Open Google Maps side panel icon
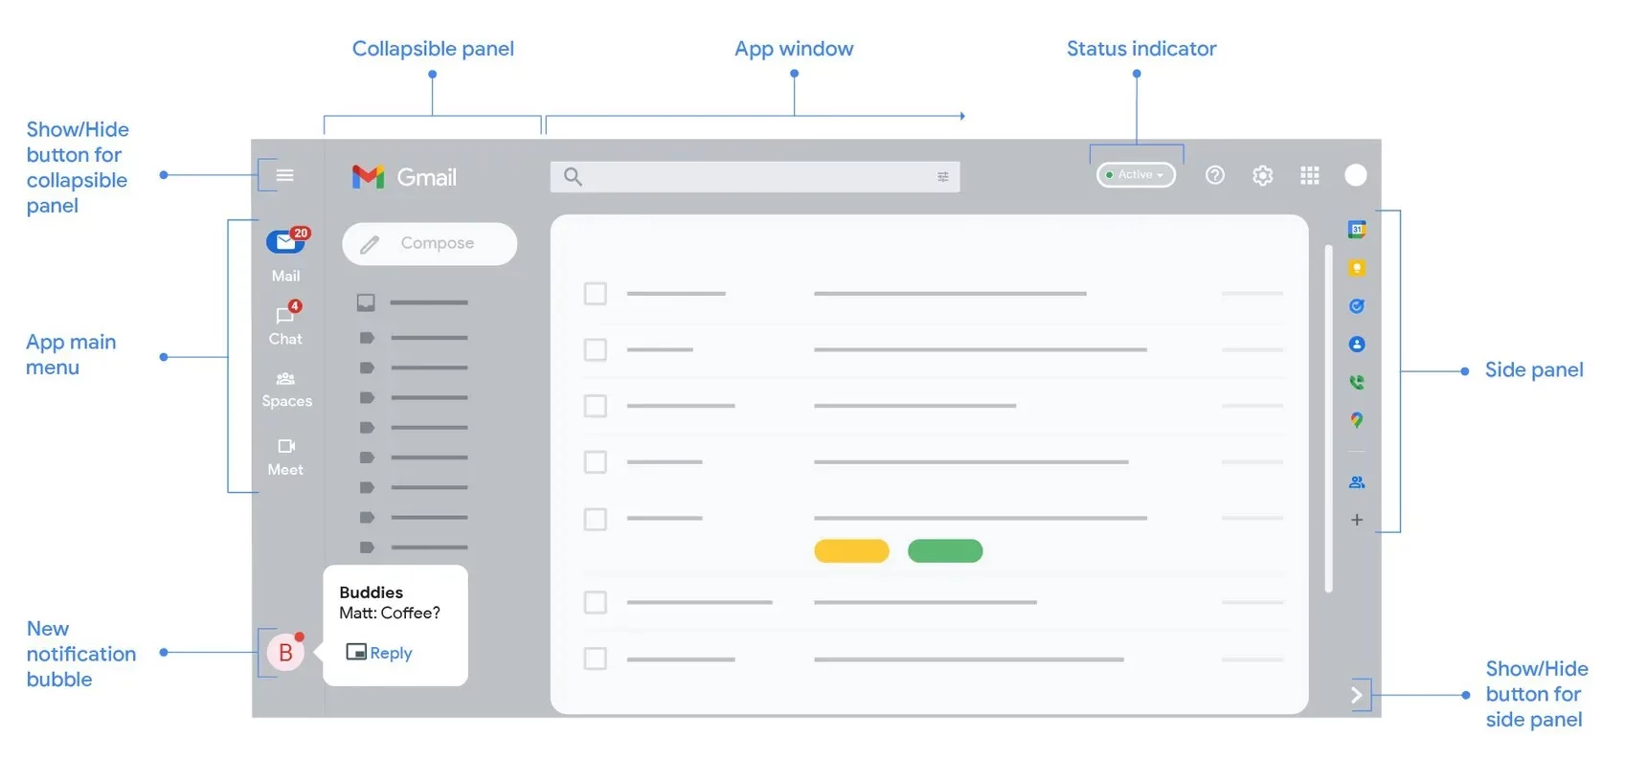This screenshot has width=1647, height=759. tap(1357, 420)
